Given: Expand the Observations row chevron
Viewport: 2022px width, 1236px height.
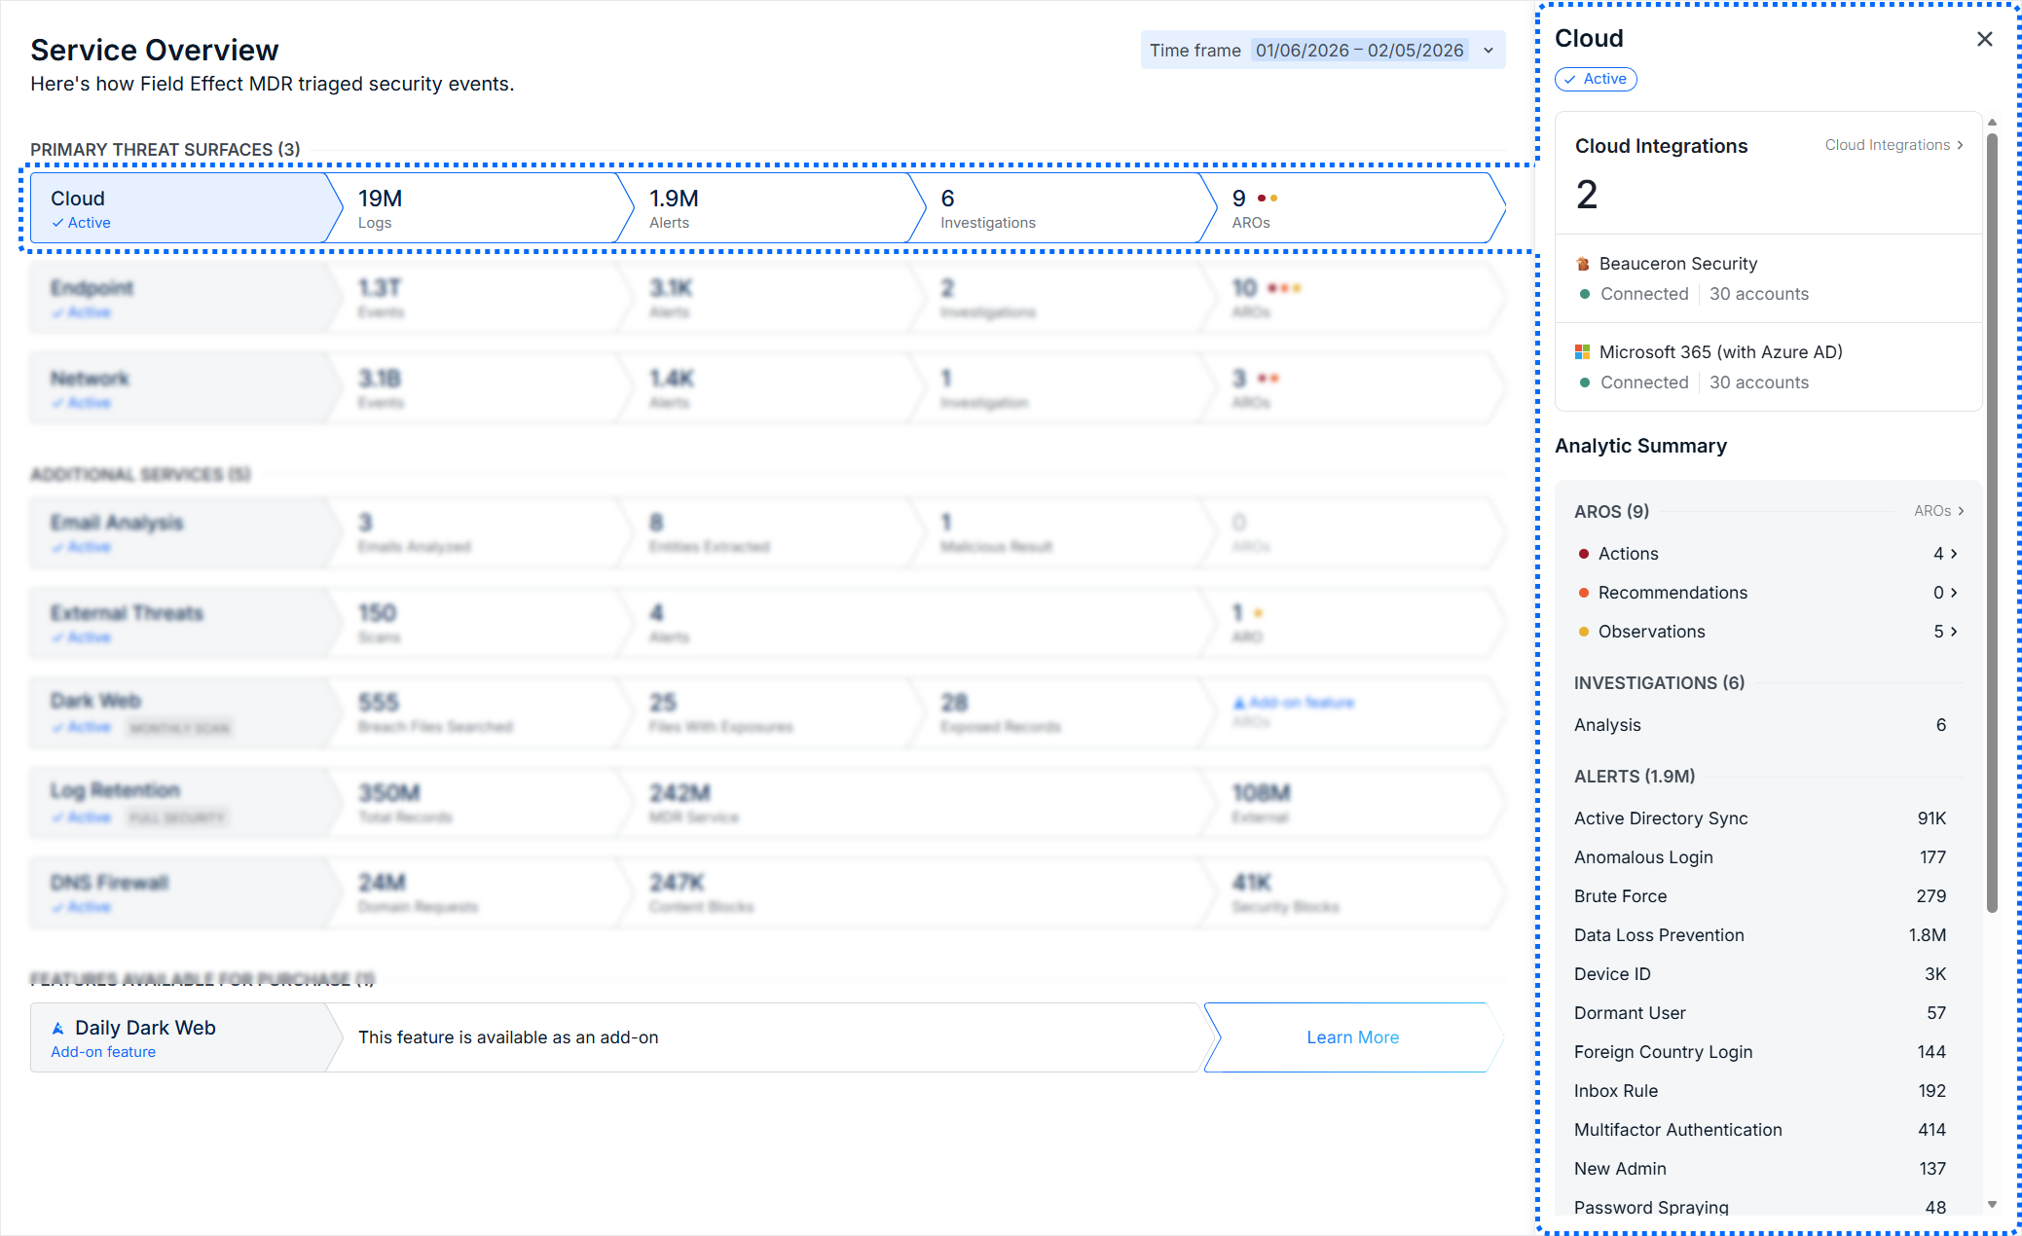Looking at the screenshot, I should (x=1954, y=632).
